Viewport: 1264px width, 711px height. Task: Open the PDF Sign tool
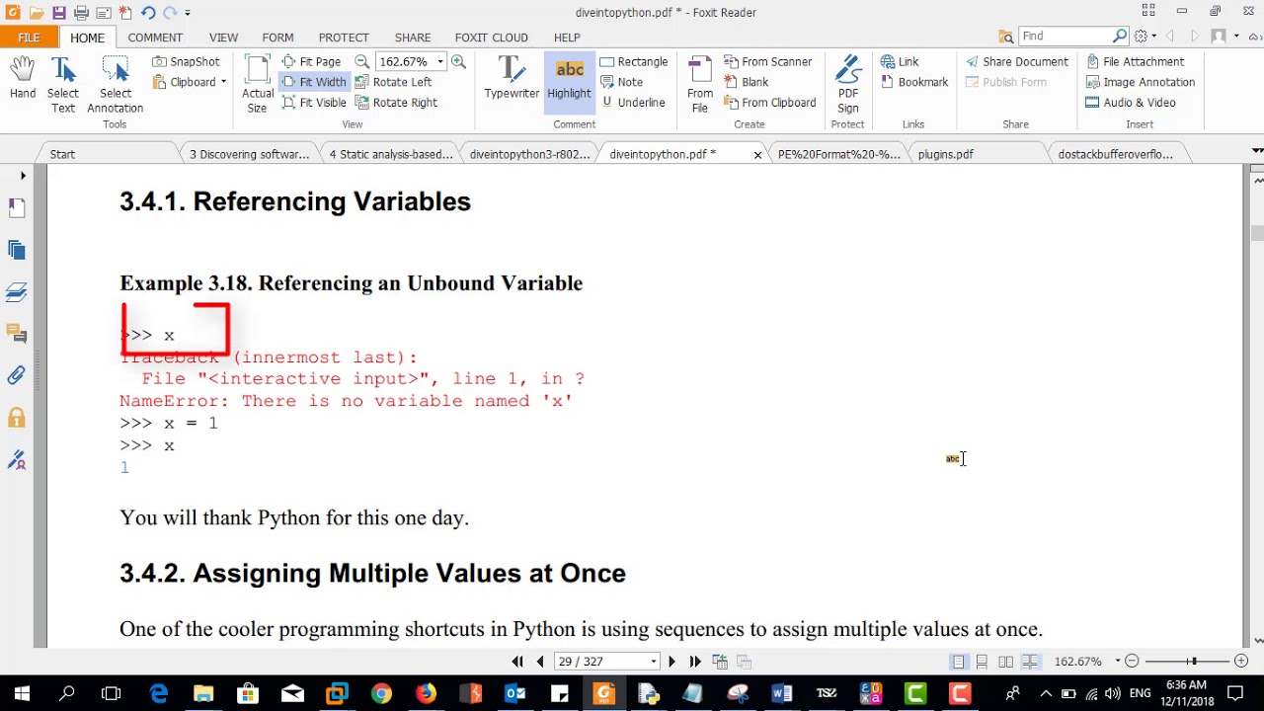(847, 85)
